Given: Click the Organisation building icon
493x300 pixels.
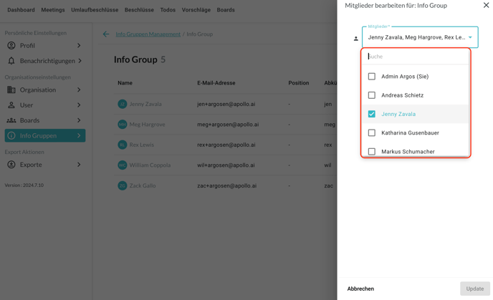Looking at the screenshot, I should 11,90.
